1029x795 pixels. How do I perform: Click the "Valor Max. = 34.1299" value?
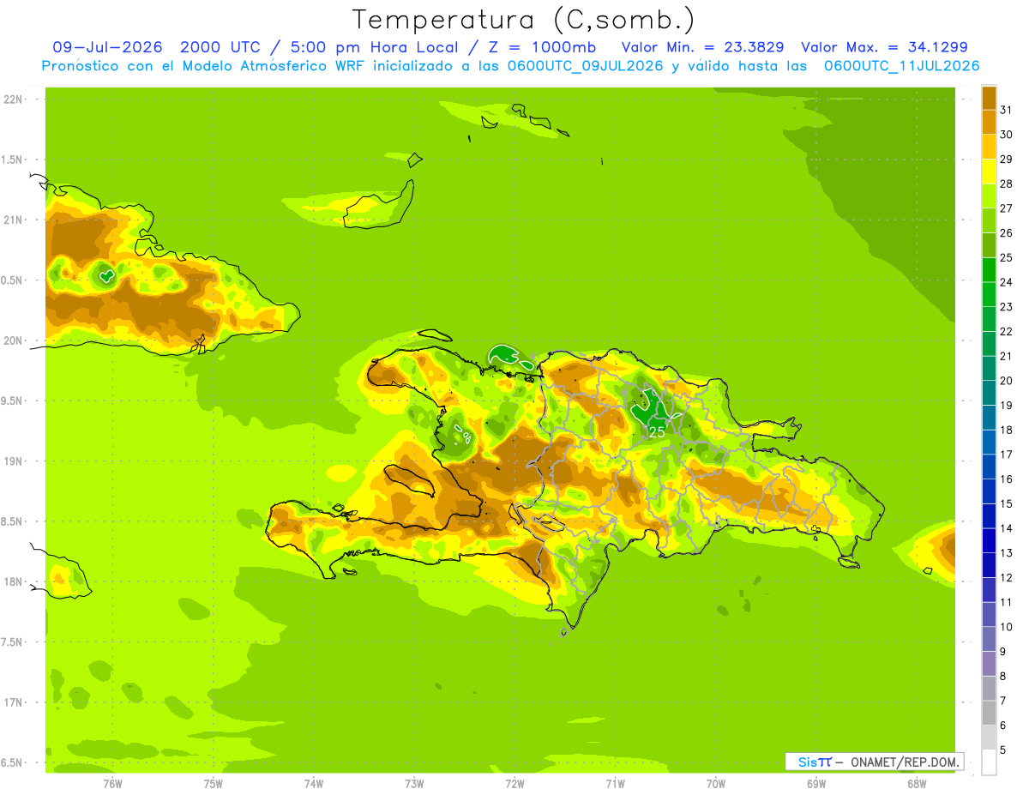point(885,47)
